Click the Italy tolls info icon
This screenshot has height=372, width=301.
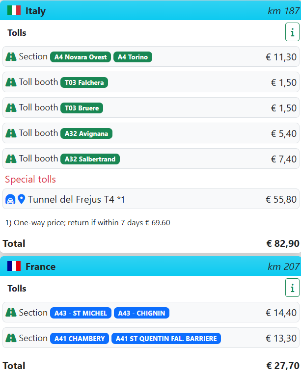(292, 32)
